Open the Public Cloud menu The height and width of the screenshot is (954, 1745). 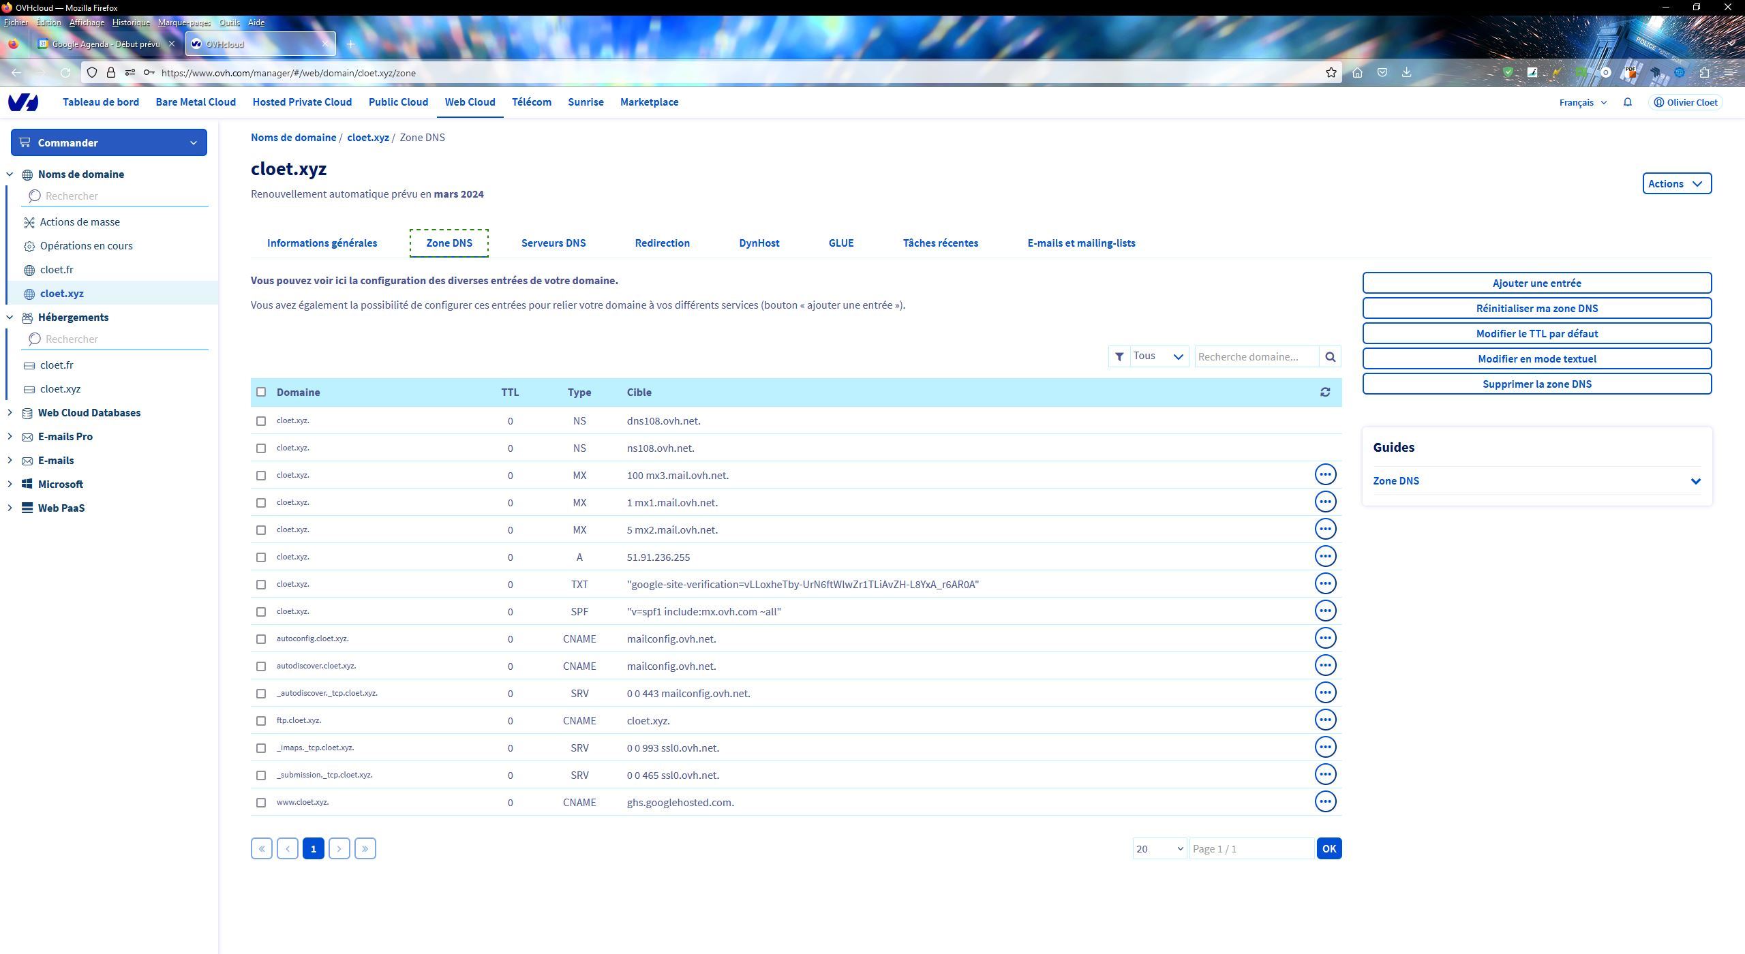click(398, 102)
